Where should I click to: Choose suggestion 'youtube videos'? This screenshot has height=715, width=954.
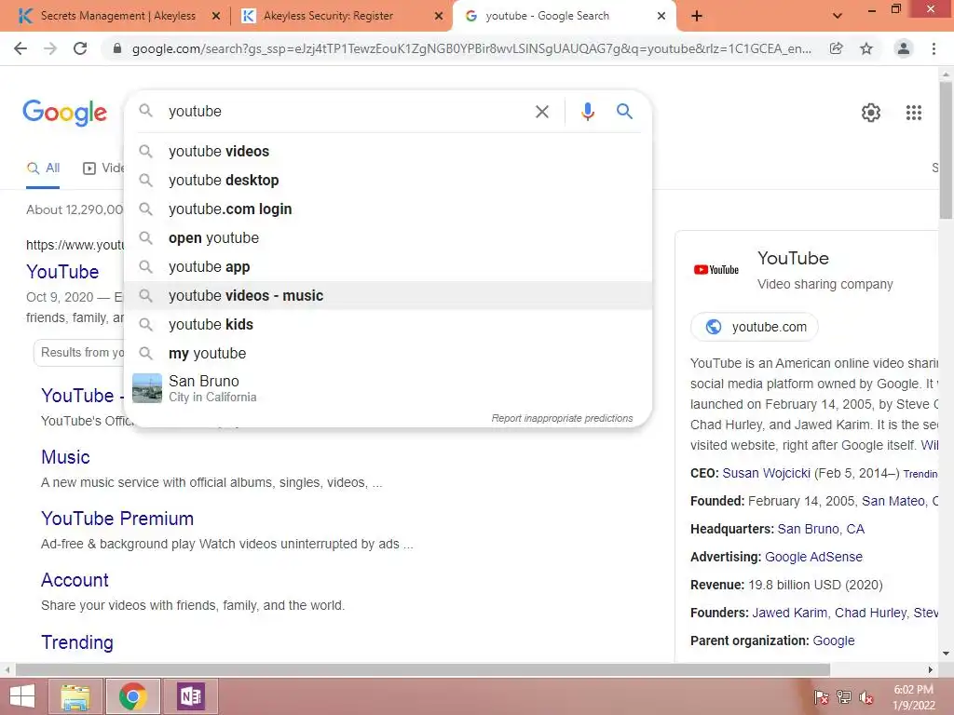point(388,152)
